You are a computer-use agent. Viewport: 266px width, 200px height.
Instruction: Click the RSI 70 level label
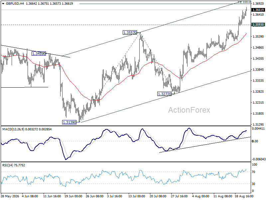[253, 172]
